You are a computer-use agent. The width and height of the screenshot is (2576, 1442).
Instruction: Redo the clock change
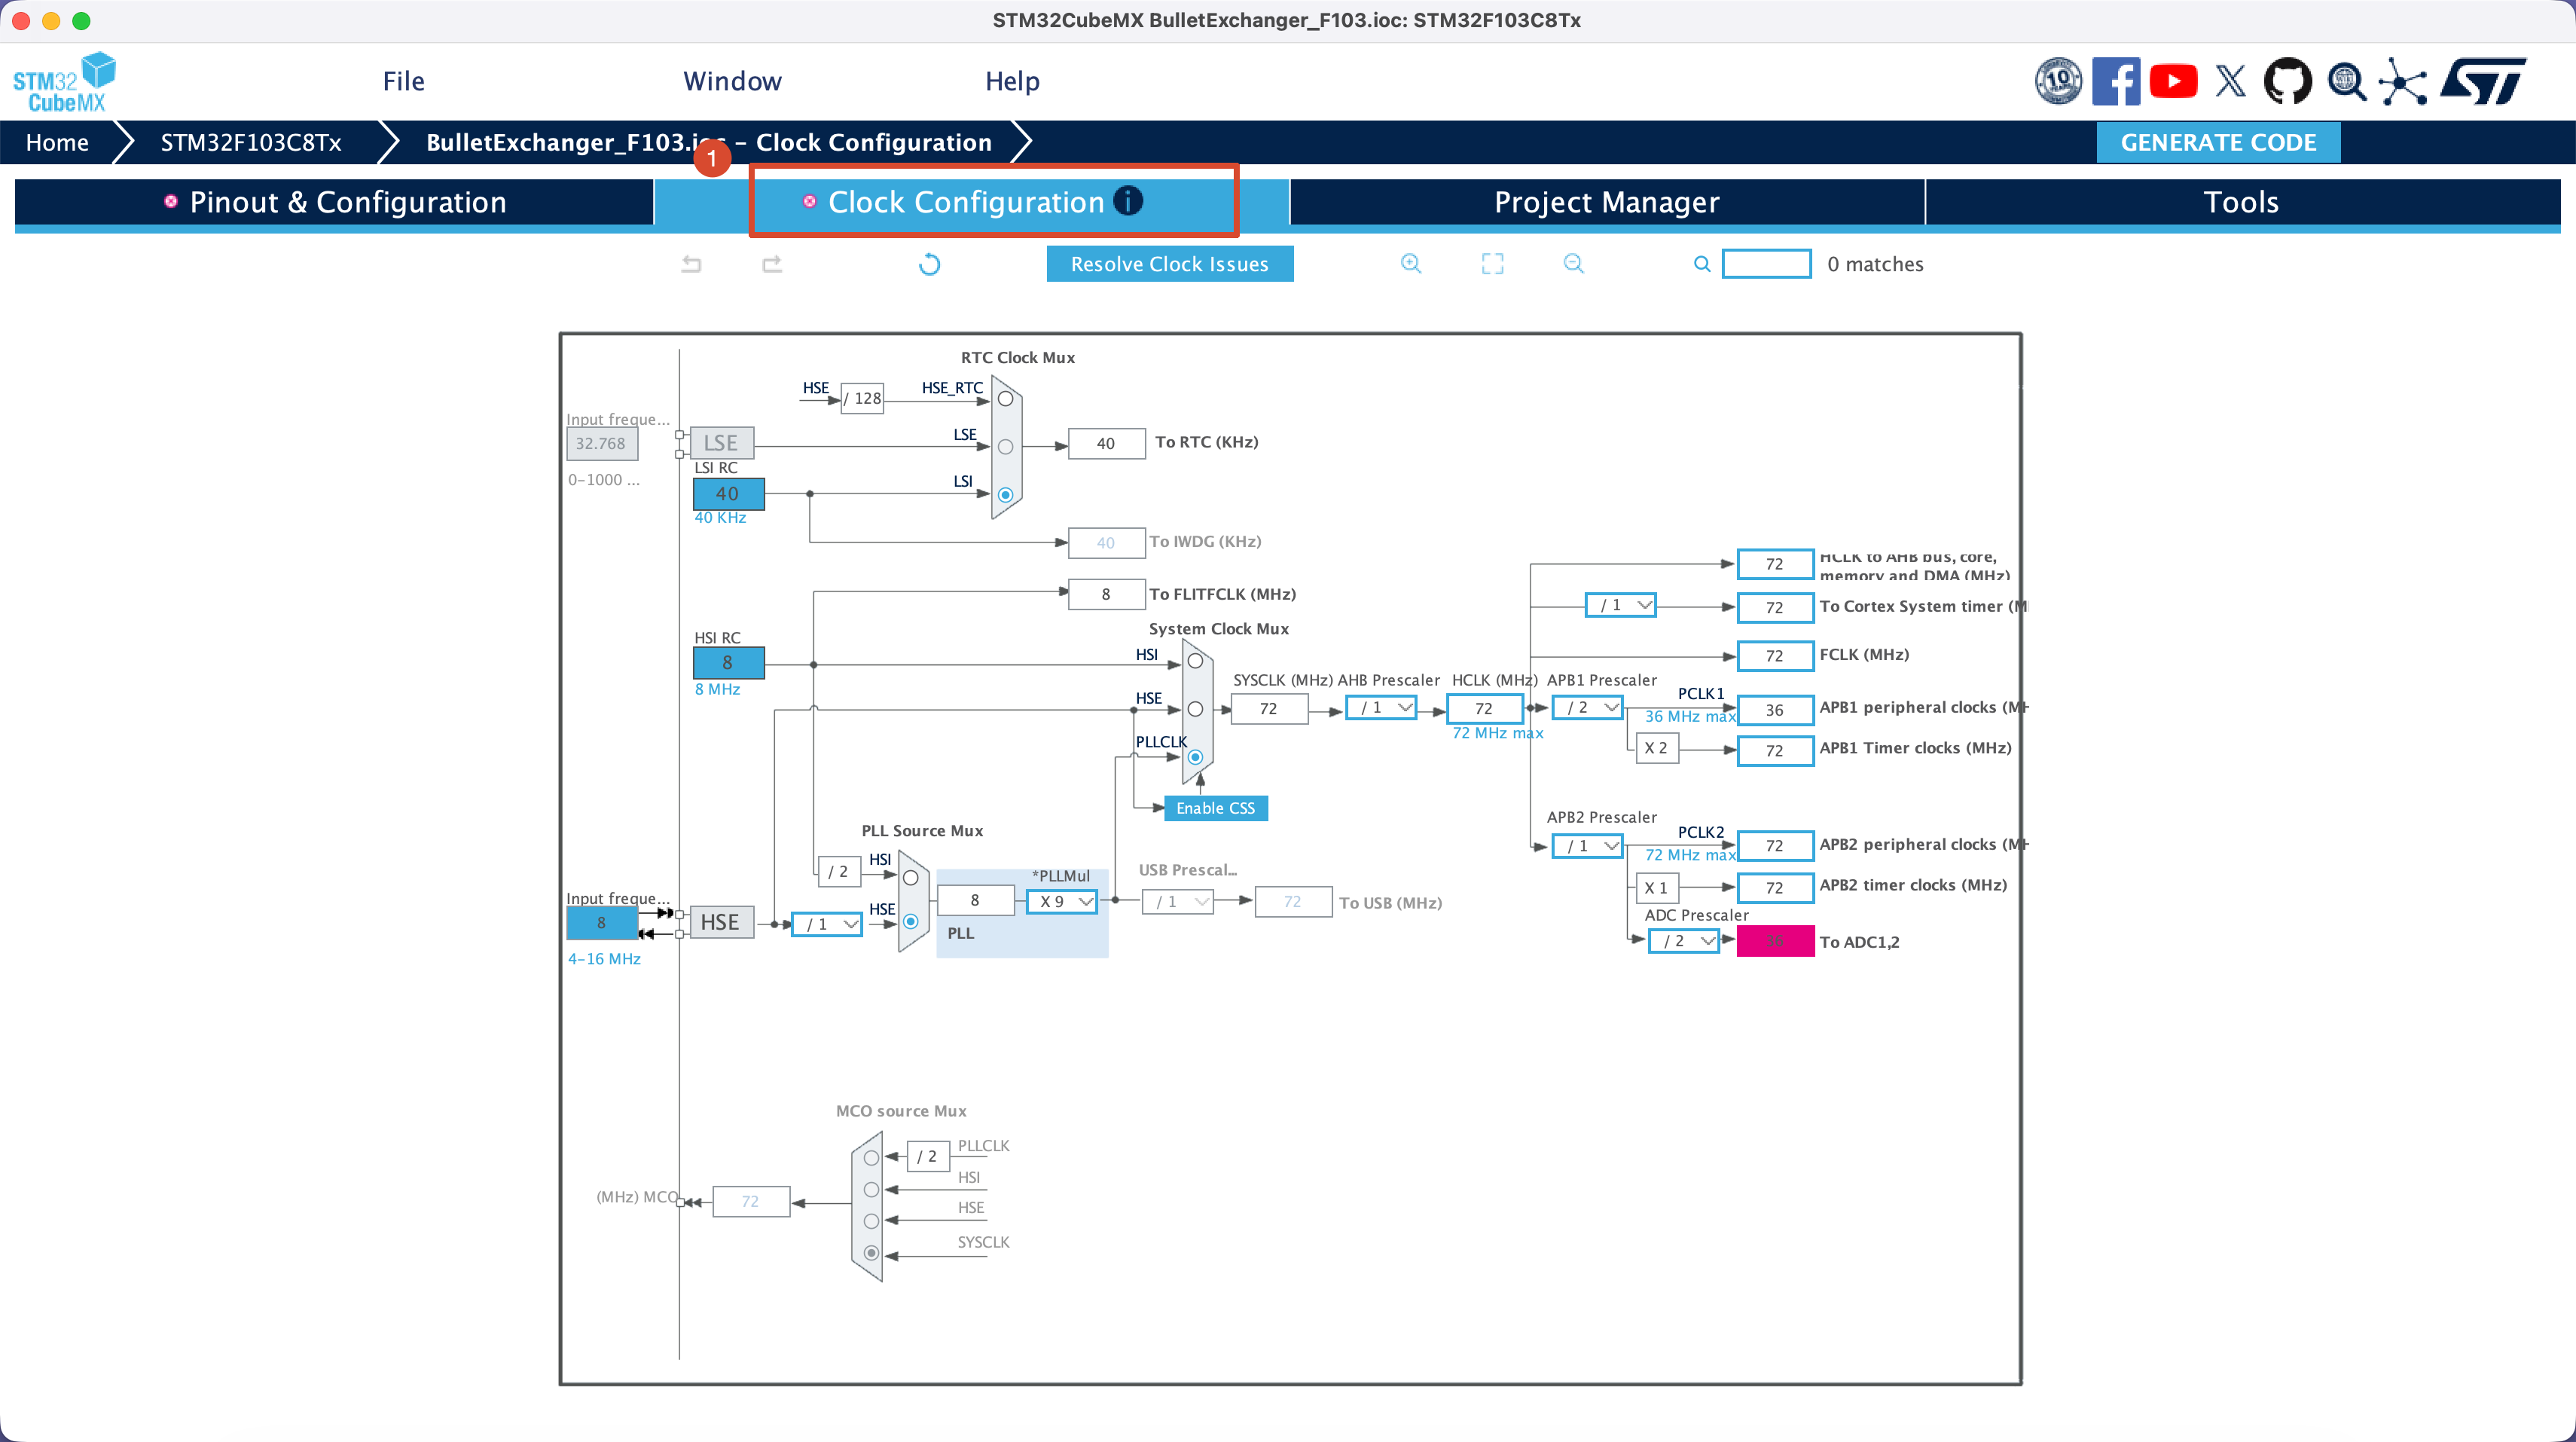pyautogui.click(x=772, y=264)
